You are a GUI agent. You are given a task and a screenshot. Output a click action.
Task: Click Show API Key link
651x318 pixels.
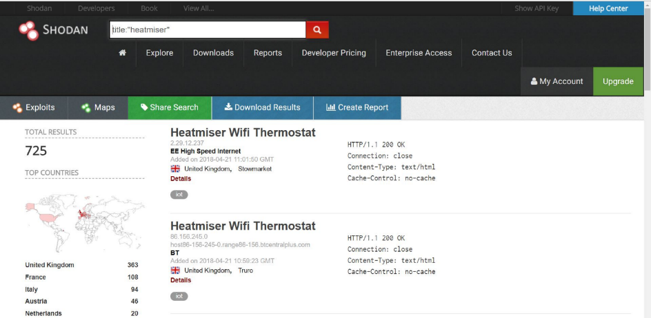(537, 8)
